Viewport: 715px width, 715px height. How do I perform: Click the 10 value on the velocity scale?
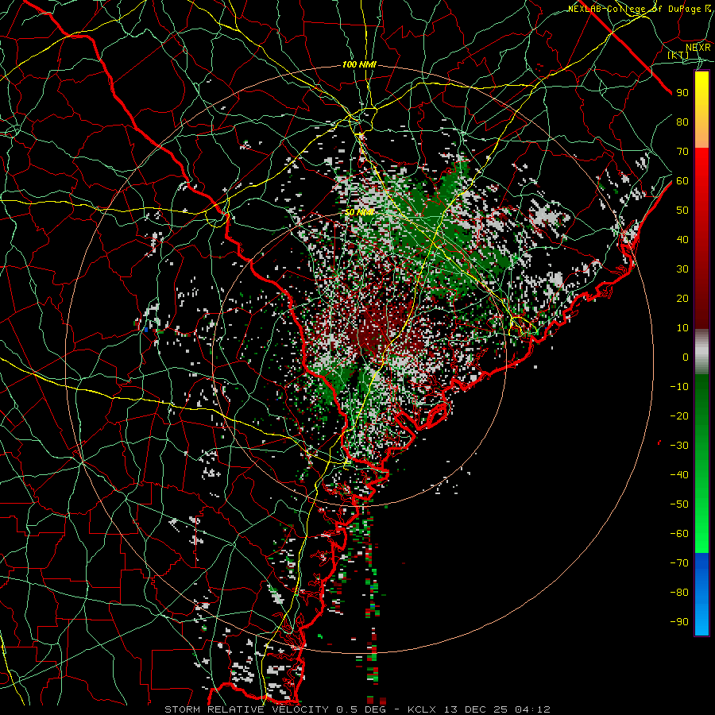pos(682,328)
